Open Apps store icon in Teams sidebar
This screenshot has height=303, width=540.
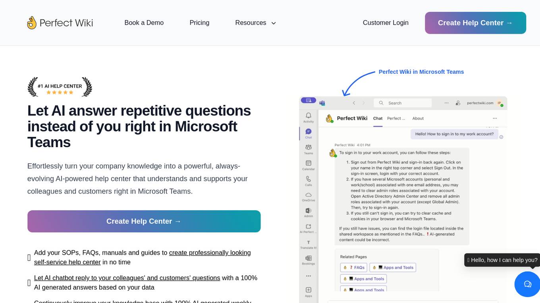309,292
